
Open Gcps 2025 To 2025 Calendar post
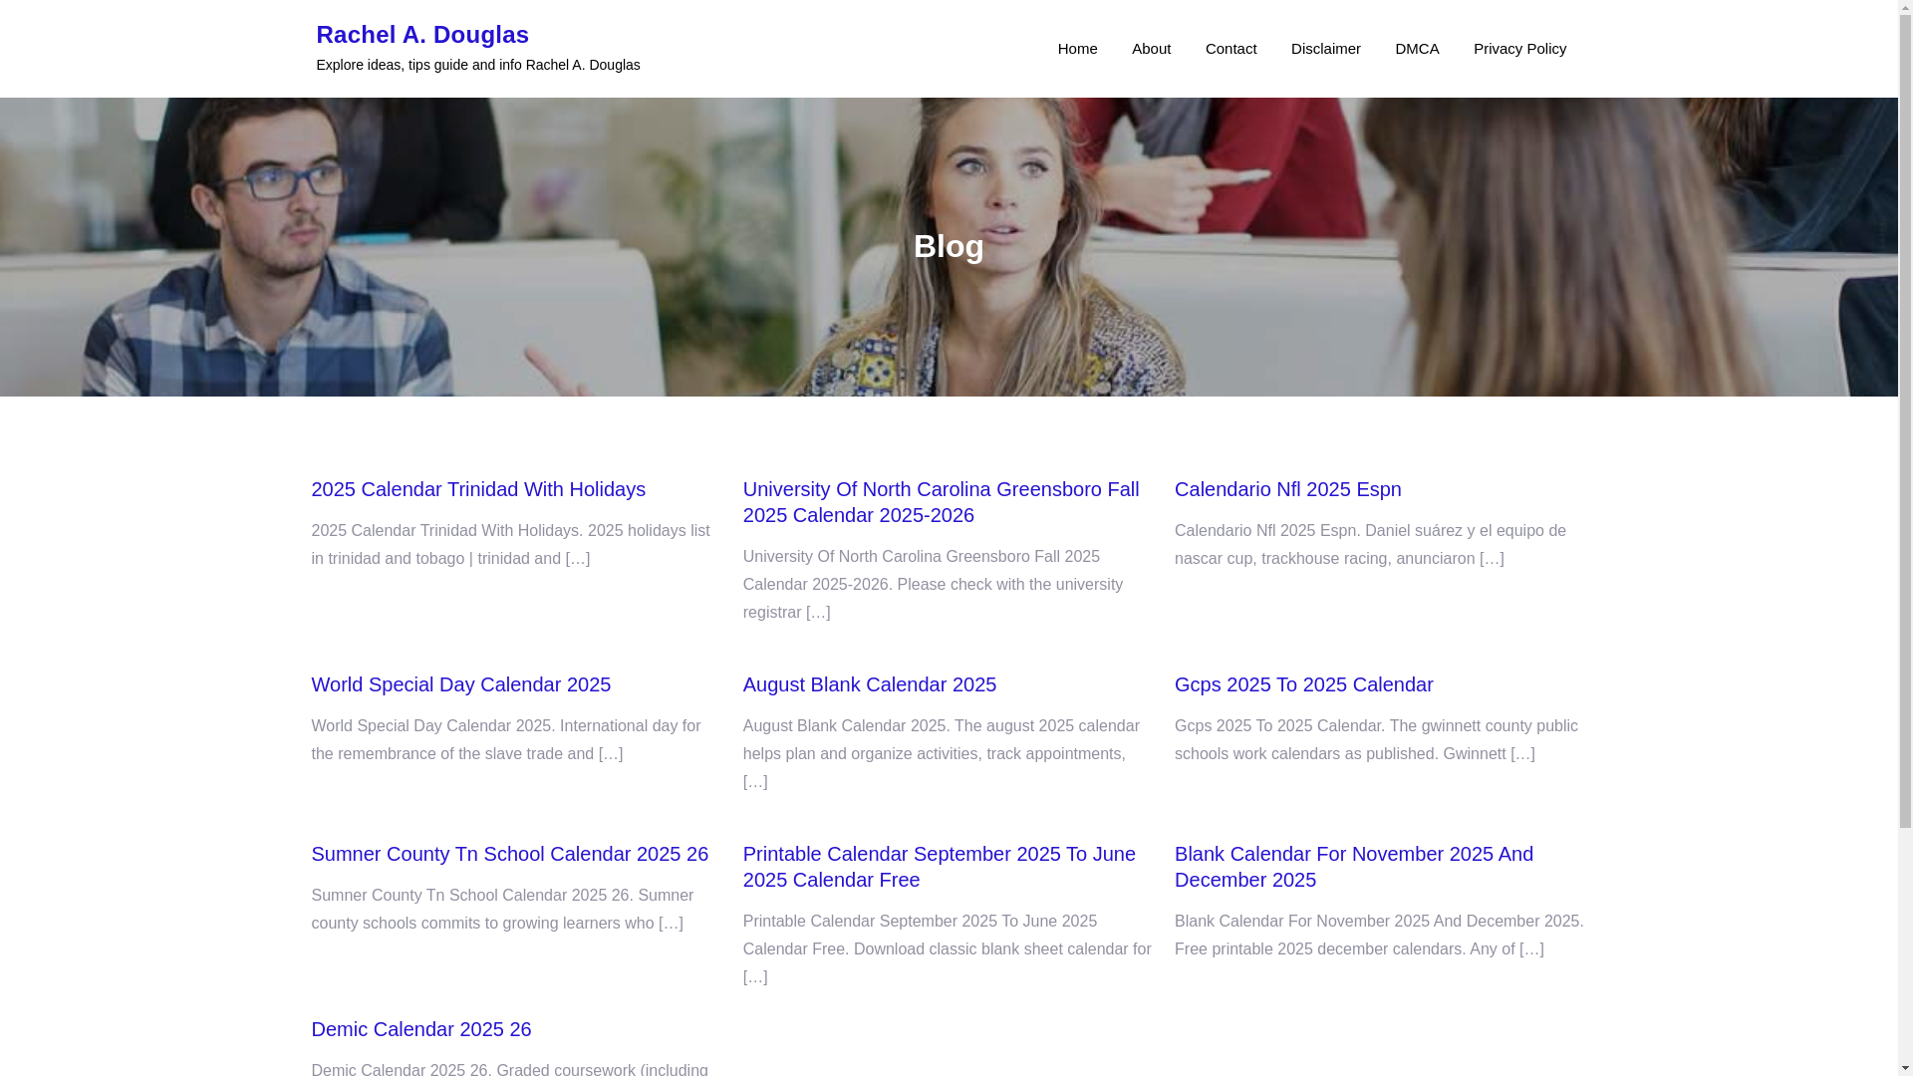pos(1303,684)
